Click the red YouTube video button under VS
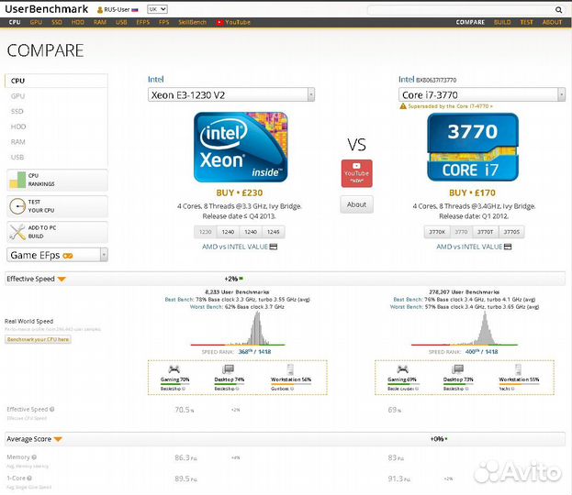Screen dimensions: 572x495 (x=356, y=173)
